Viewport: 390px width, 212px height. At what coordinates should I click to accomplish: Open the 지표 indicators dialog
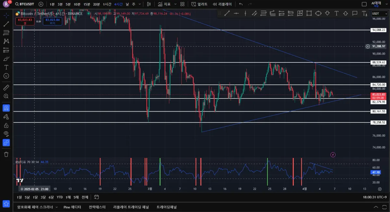click(164, 4)
